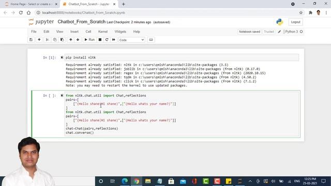This screenshot has width=331, height=186.
Task: Open Task View in the taskbar
Action: (x=113, y=181)
